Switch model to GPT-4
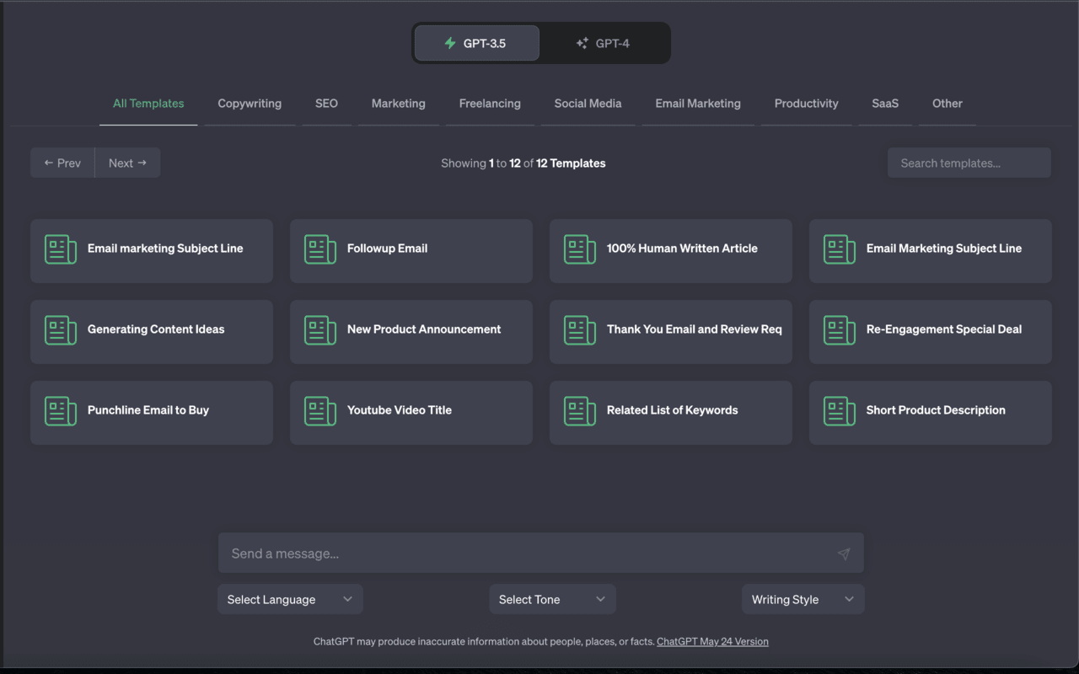The height and width of the screenshot is (674, 1079). coord(603,43)
